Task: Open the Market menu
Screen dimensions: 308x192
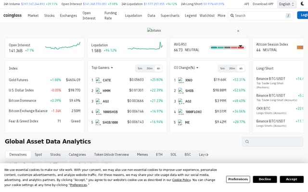Action: pyautogui.click(x=33, y=15)
